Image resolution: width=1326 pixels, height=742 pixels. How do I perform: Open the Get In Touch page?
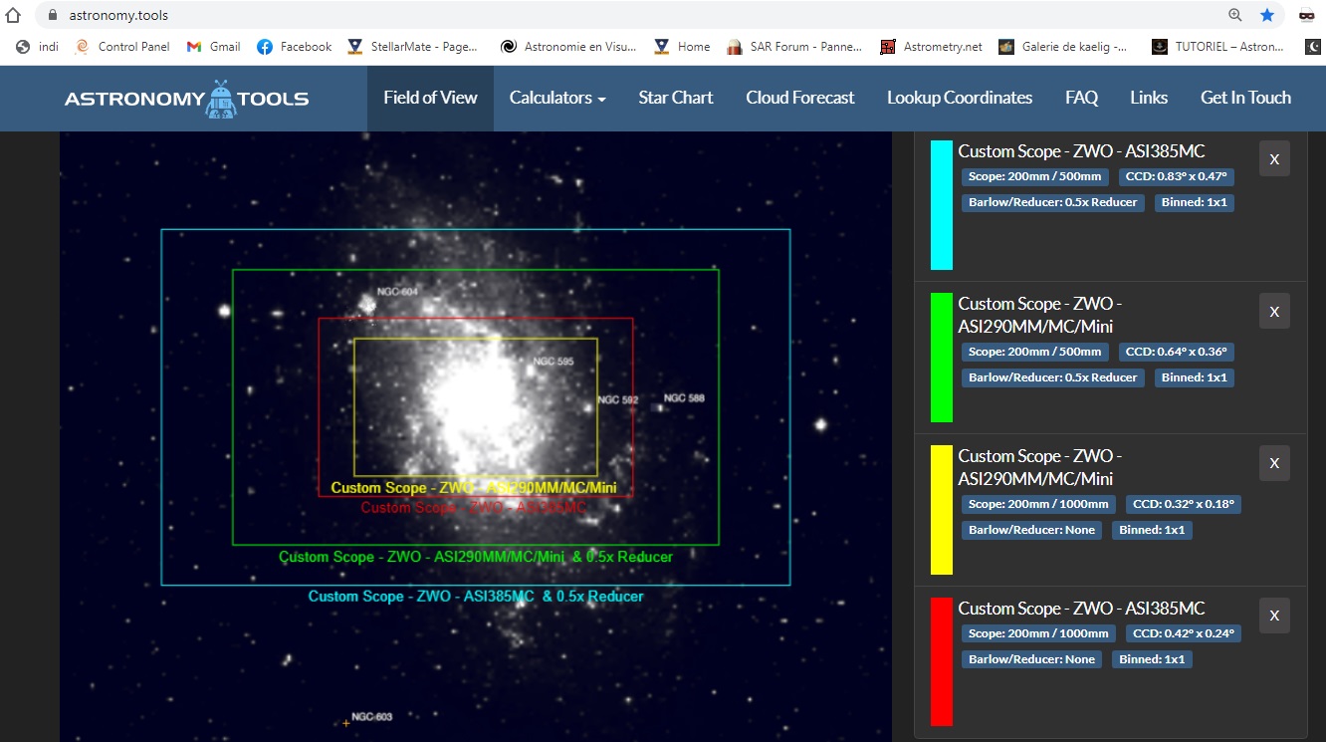coord(1245,98)
